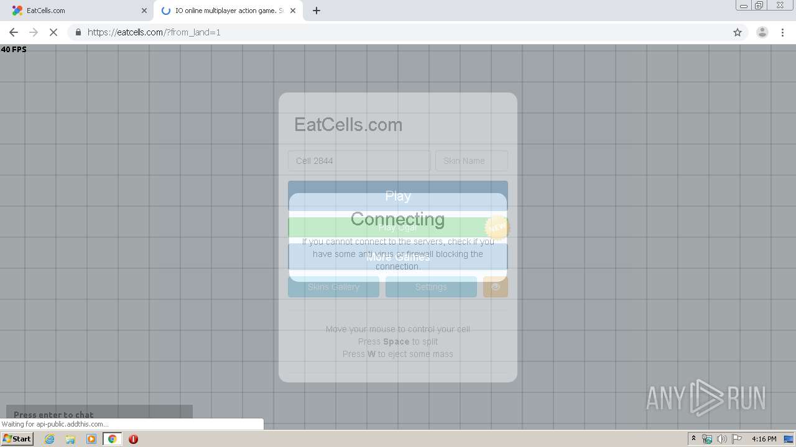Open the Skins Gallery
Image resolution: width=796 pixels, height=447 pixels.
point(333,287)
